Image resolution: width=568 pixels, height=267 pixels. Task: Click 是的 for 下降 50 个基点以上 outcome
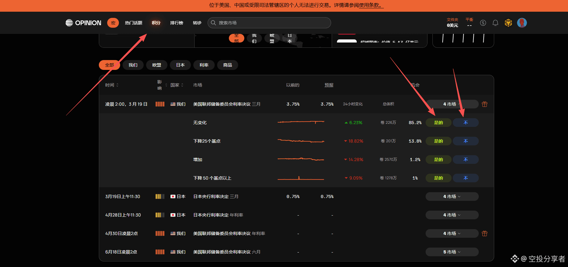(439, 178)
